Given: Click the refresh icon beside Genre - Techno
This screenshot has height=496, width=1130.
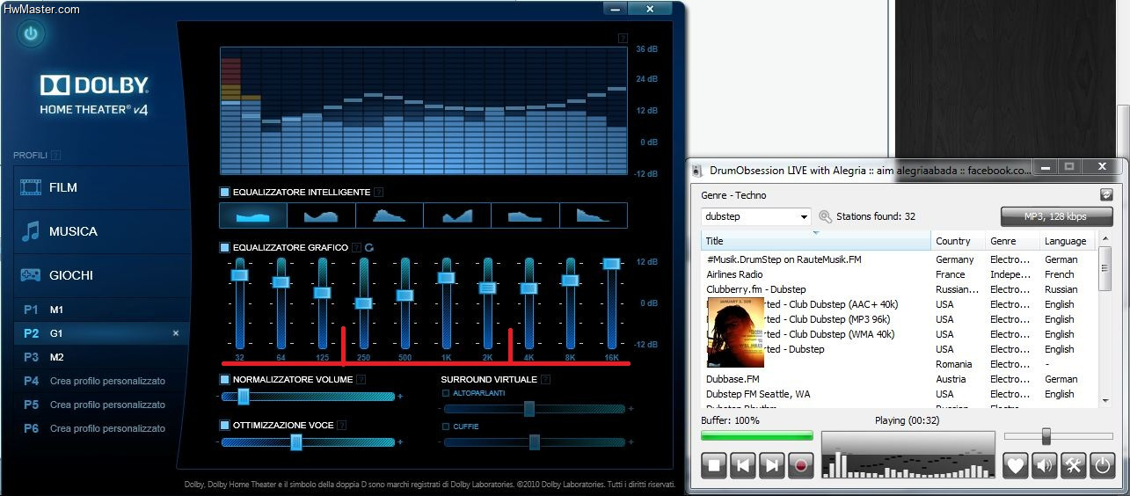Looking at the screenshot, I should pos(1106,195).
